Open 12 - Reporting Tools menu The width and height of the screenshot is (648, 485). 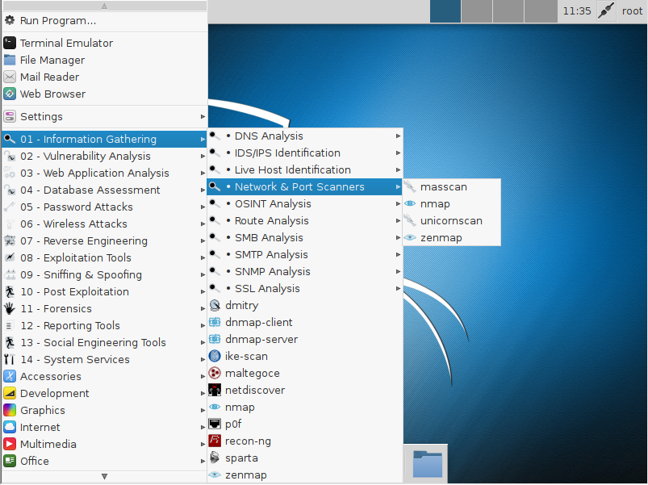[x=104, y=325]
